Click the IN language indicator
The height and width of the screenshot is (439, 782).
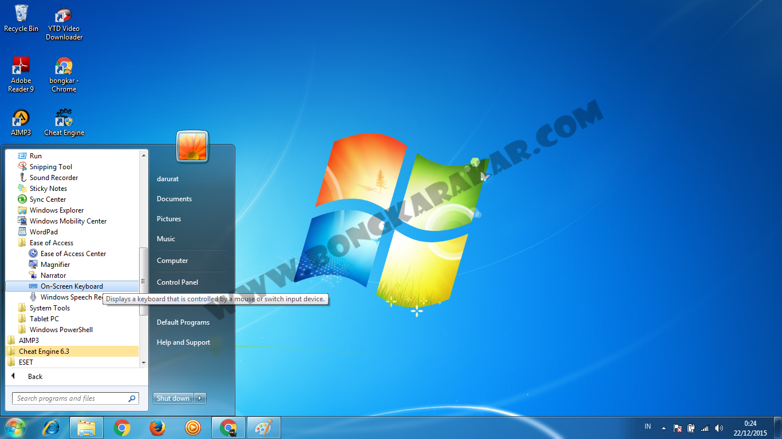click(x=647, y=426)
